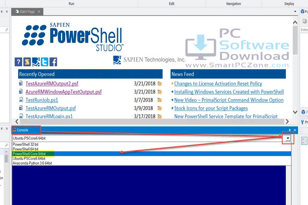Screen dimensions: 308x205
Task: Open the SAPIEN logo icon beside Twitter
Action: pyautogui.click(x=36, y=62)
